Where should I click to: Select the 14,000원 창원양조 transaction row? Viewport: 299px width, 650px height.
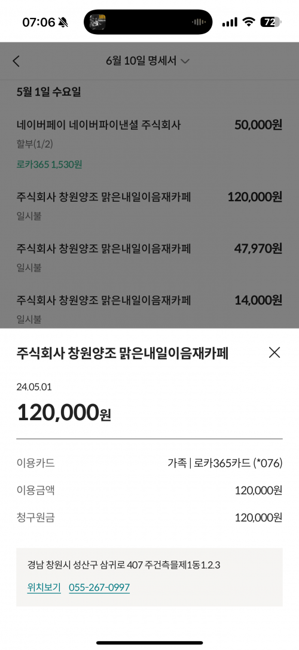(x=149, y=309)
